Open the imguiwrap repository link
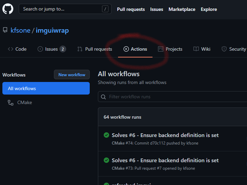This screenshot has height=185, width=247. [x=52, y=31]
